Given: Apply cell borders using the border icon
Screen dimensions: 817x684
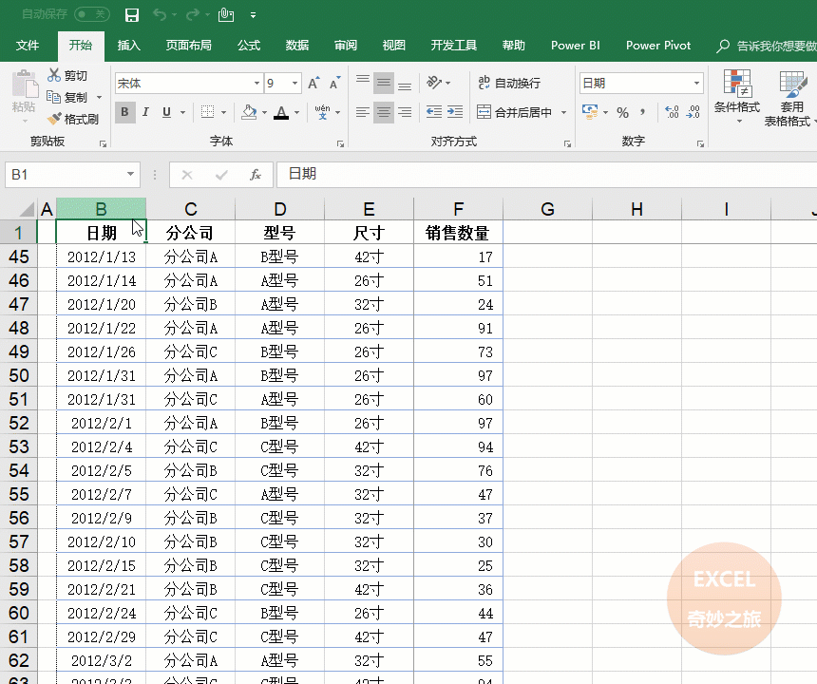Looking at the screenshot, I should click(207, 112).
